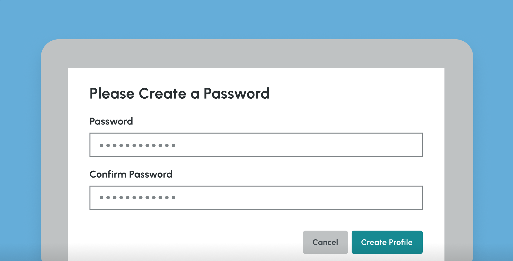The image size is (513, 261).
Task: Click the Create Profile button
Action: [x=387, y=242]
